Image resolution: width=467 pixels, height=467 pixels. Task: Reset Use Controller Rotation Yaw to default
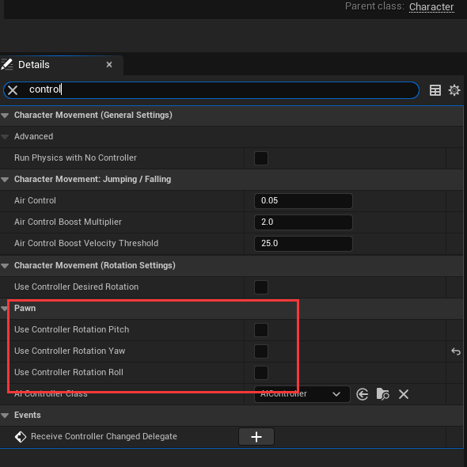[456, 351]
